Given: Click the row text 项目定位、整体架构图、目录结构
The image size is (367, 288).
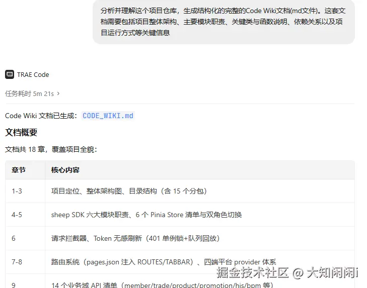Looking at the screenshot, I should pyautogui.click(x=129, y=191).
